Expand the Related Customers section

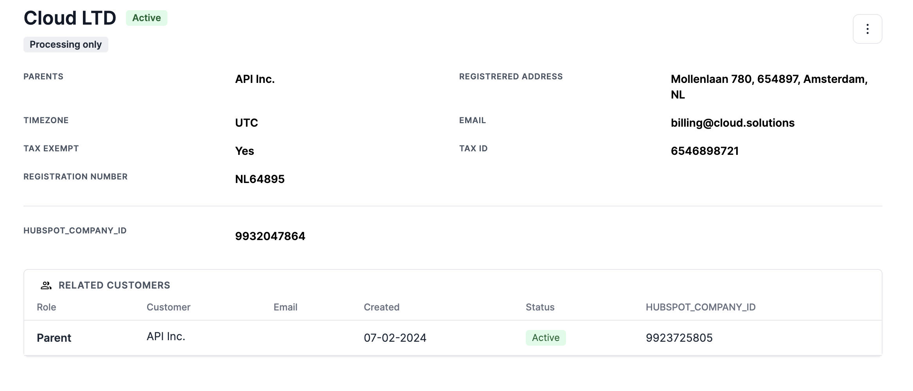click(x=114, y=285)
